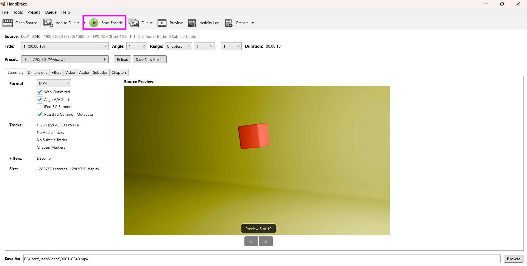
Task: Click the Save New Preset button
Action: pos(150,60)
